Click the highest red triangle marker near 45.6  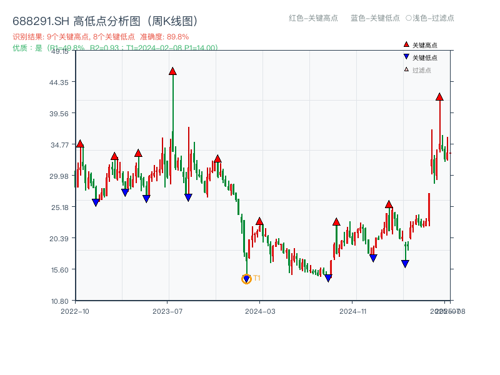coord(172,71)
